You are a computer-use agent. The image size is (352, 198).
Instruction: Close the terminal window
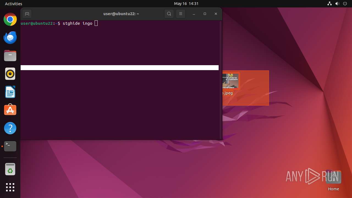point(216,14)
